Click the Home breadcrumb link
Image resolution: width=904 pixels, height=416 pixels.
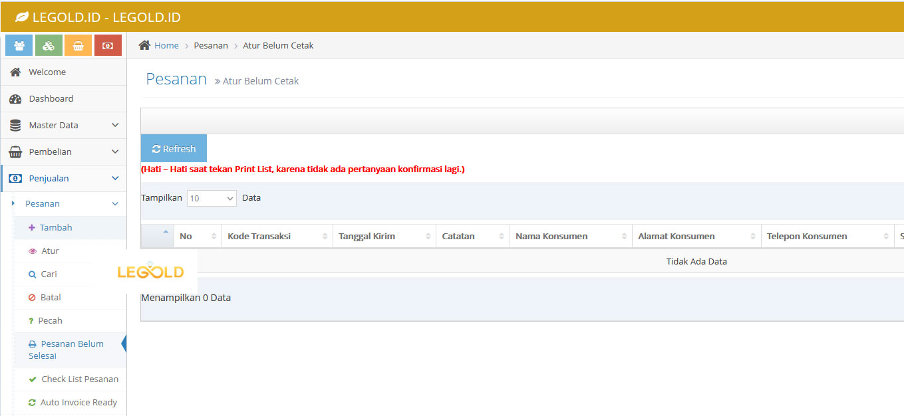coord(165,45)
